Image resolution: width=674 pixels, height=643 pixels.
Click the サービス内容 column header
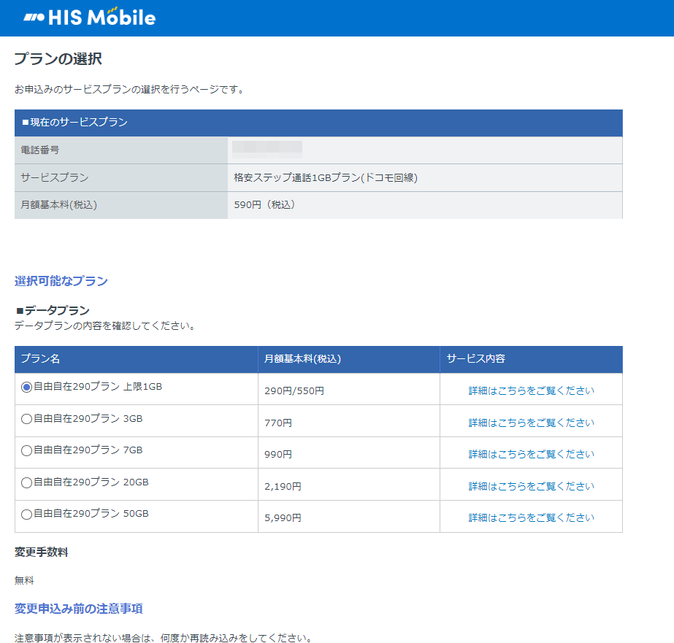(x=476, y=359)
